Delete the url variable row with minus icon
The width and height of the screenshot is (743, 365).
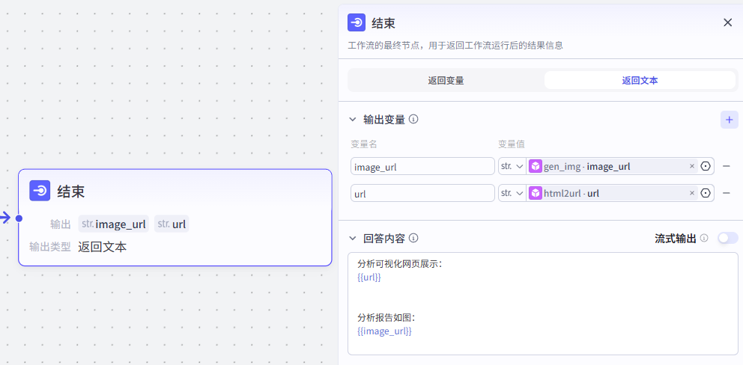pos(727,193)
